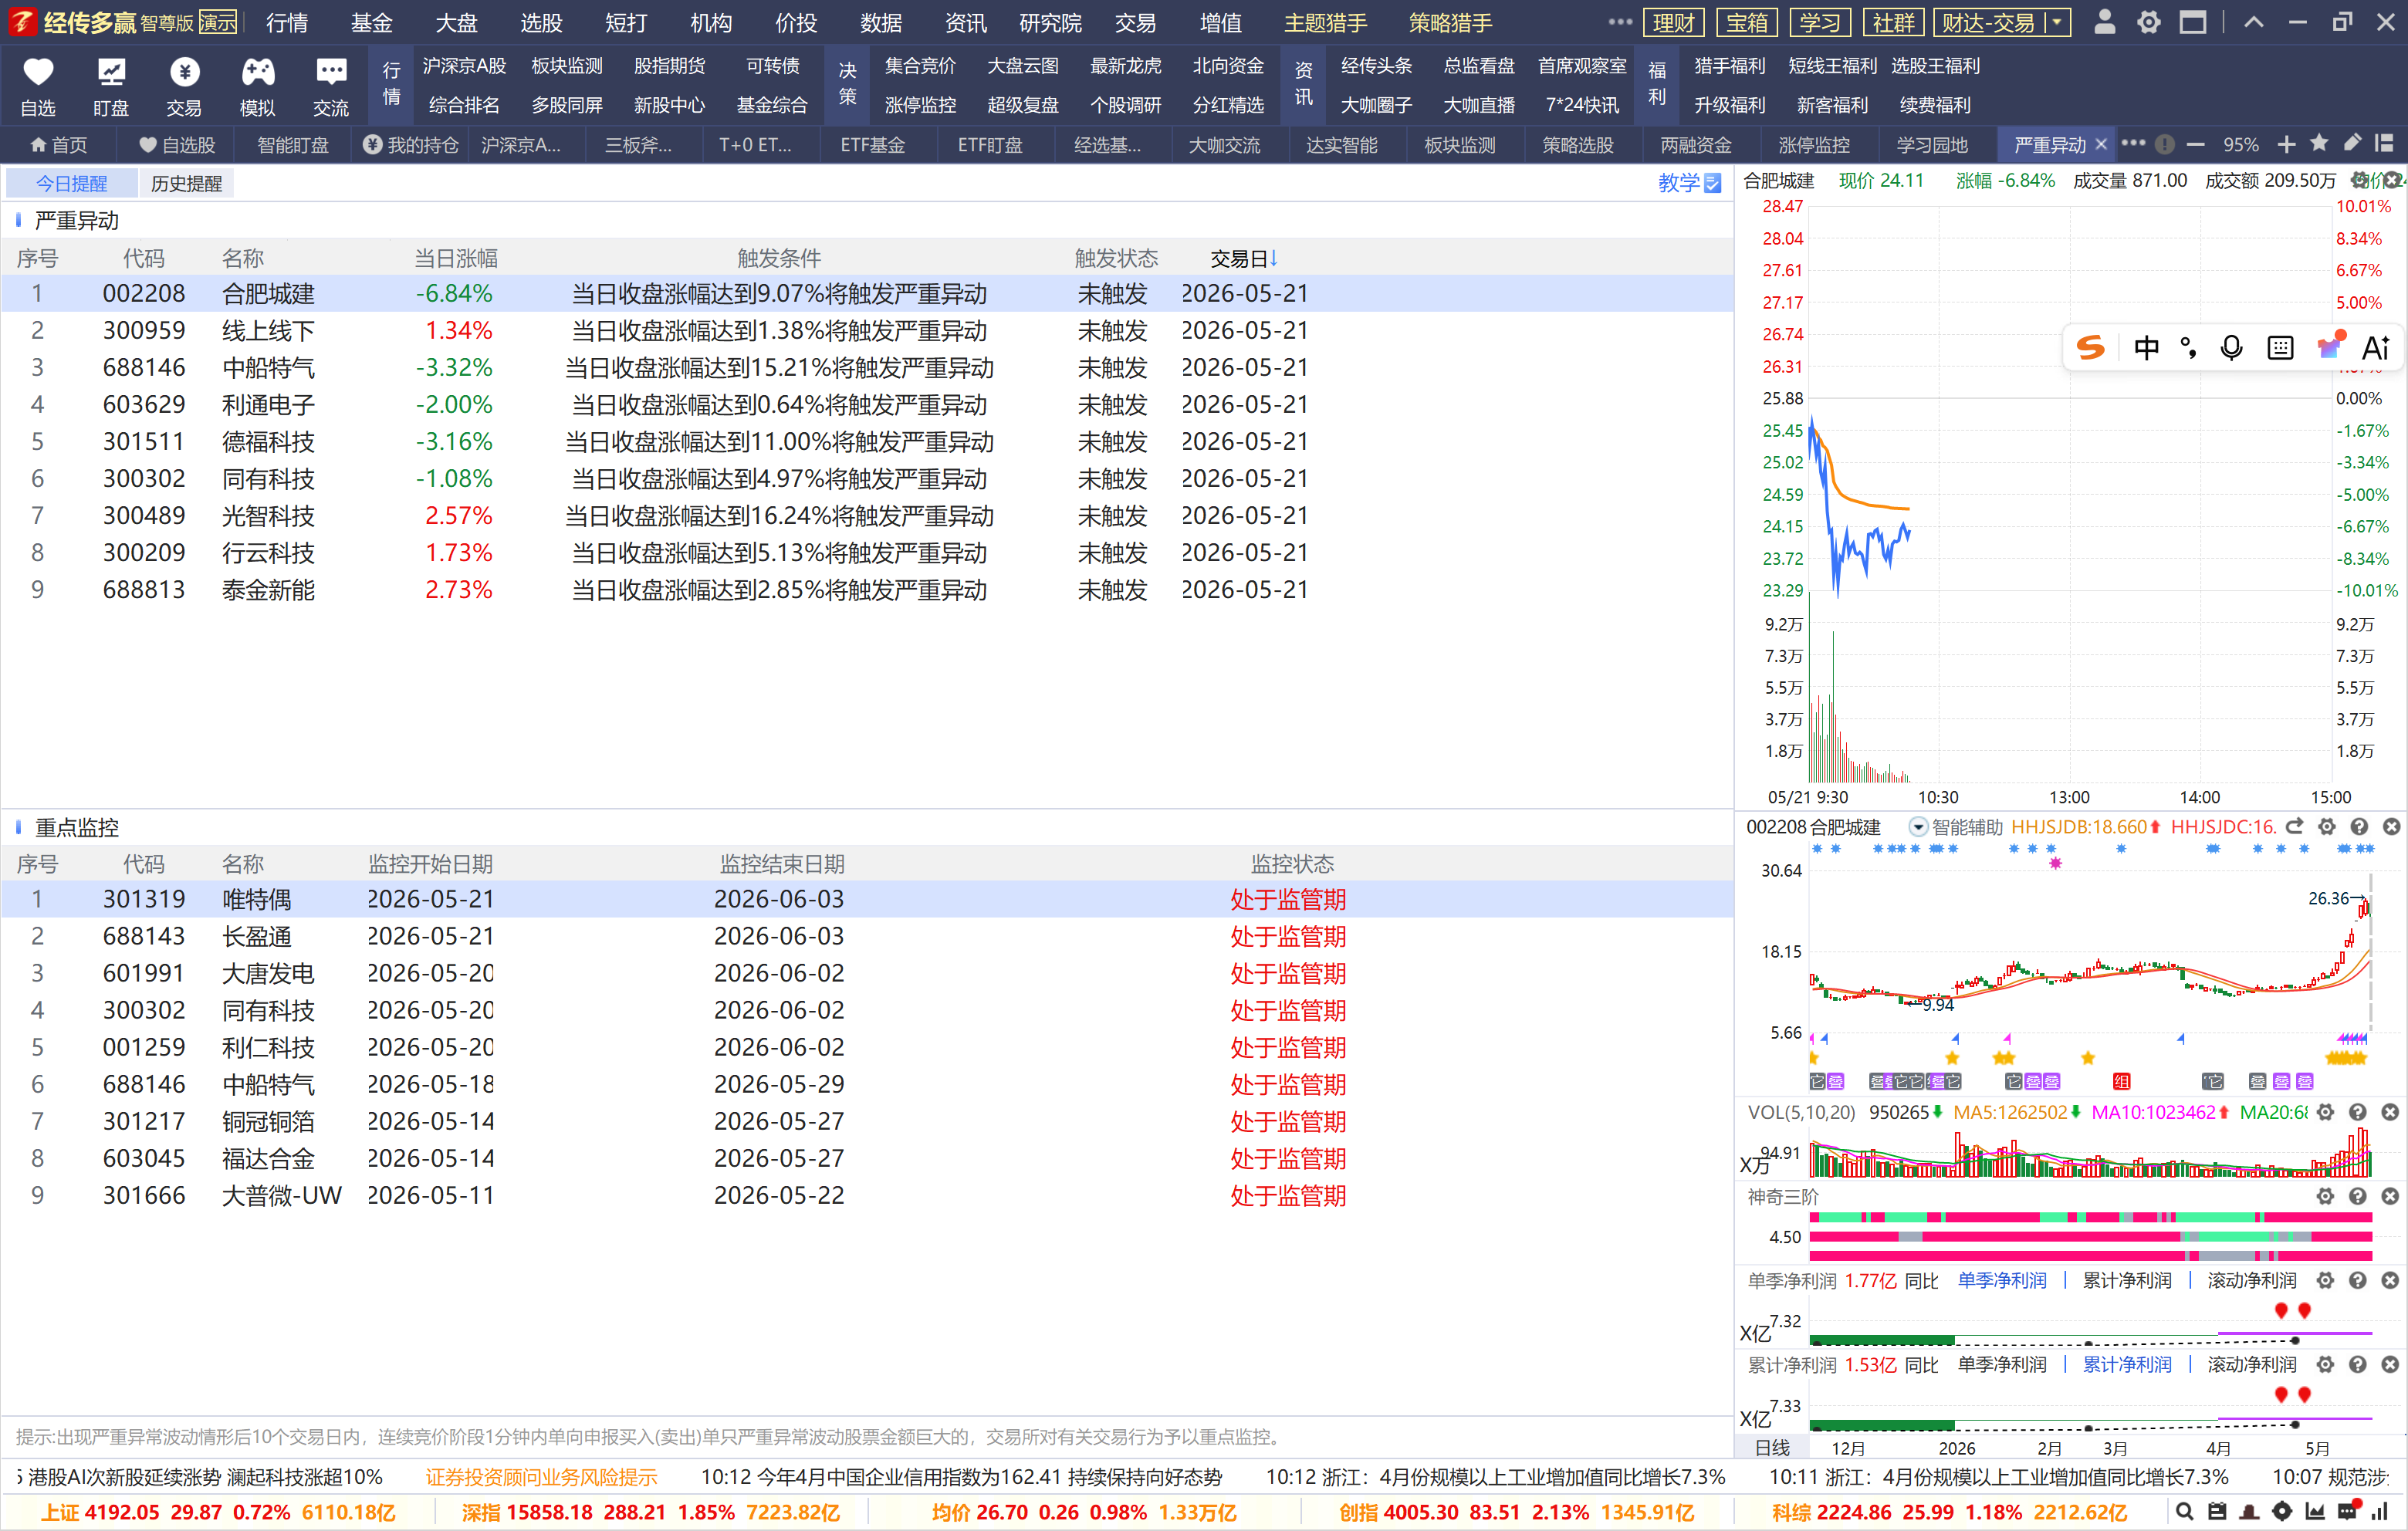Toggle the 教学 checkbox
Viewport: 2408px width, 1531px height.
click(x=1712, y=183)
